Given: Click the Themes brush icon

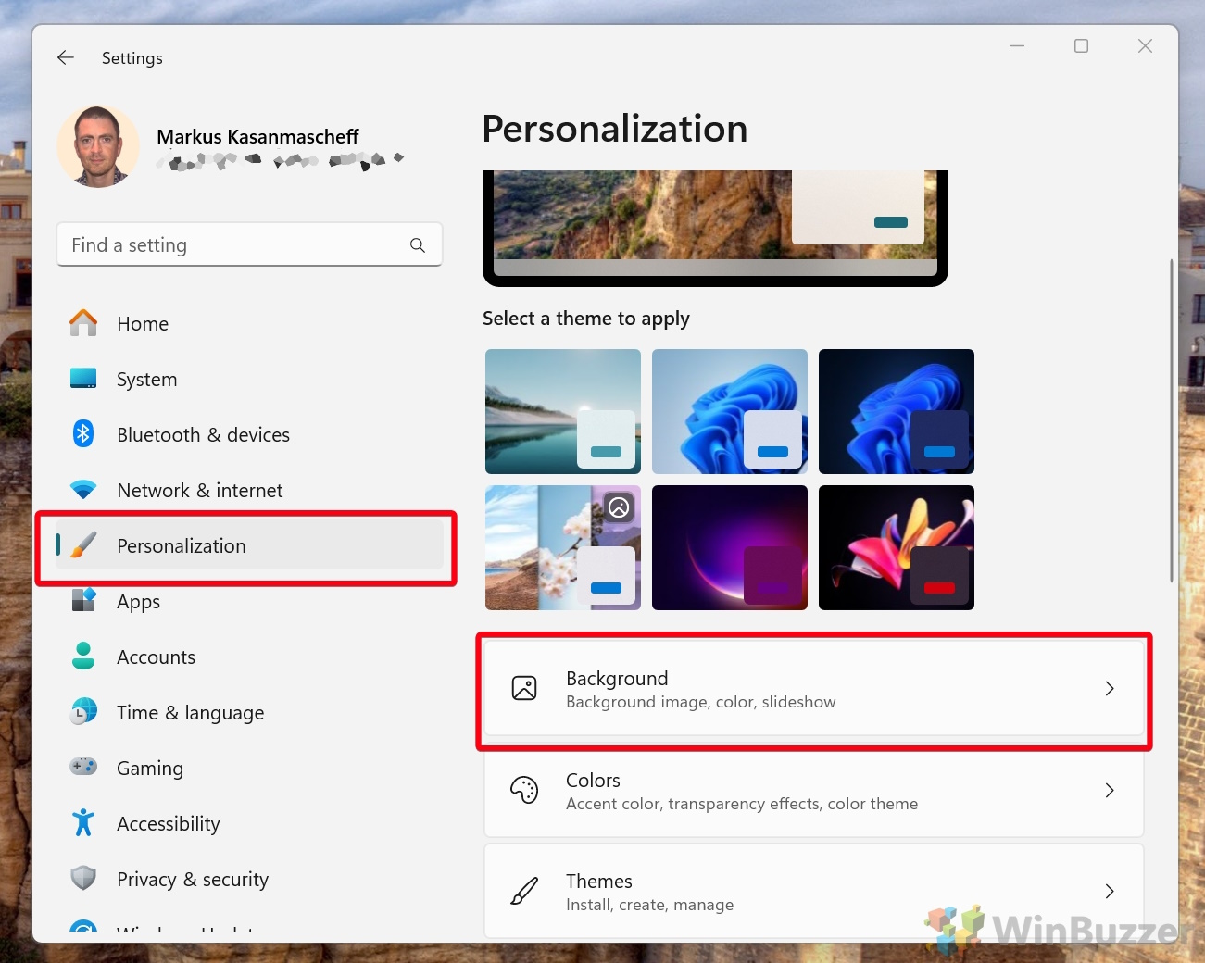Looking at the screenshot, I should point(524,891).
